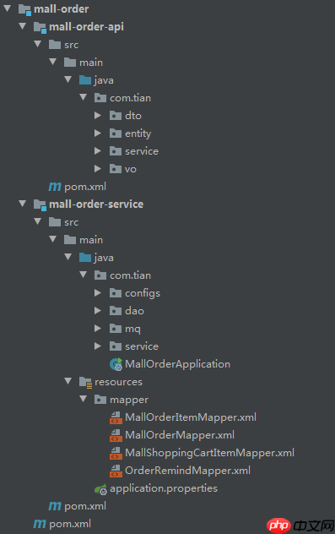
Task: Expand the dao package
Action: coord(98,311)
